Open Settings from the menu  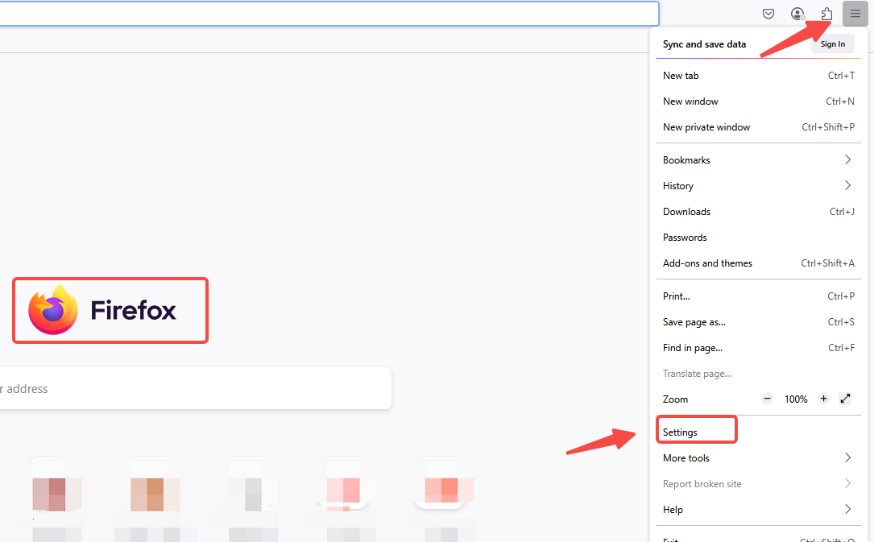click(x=681, y=432)
